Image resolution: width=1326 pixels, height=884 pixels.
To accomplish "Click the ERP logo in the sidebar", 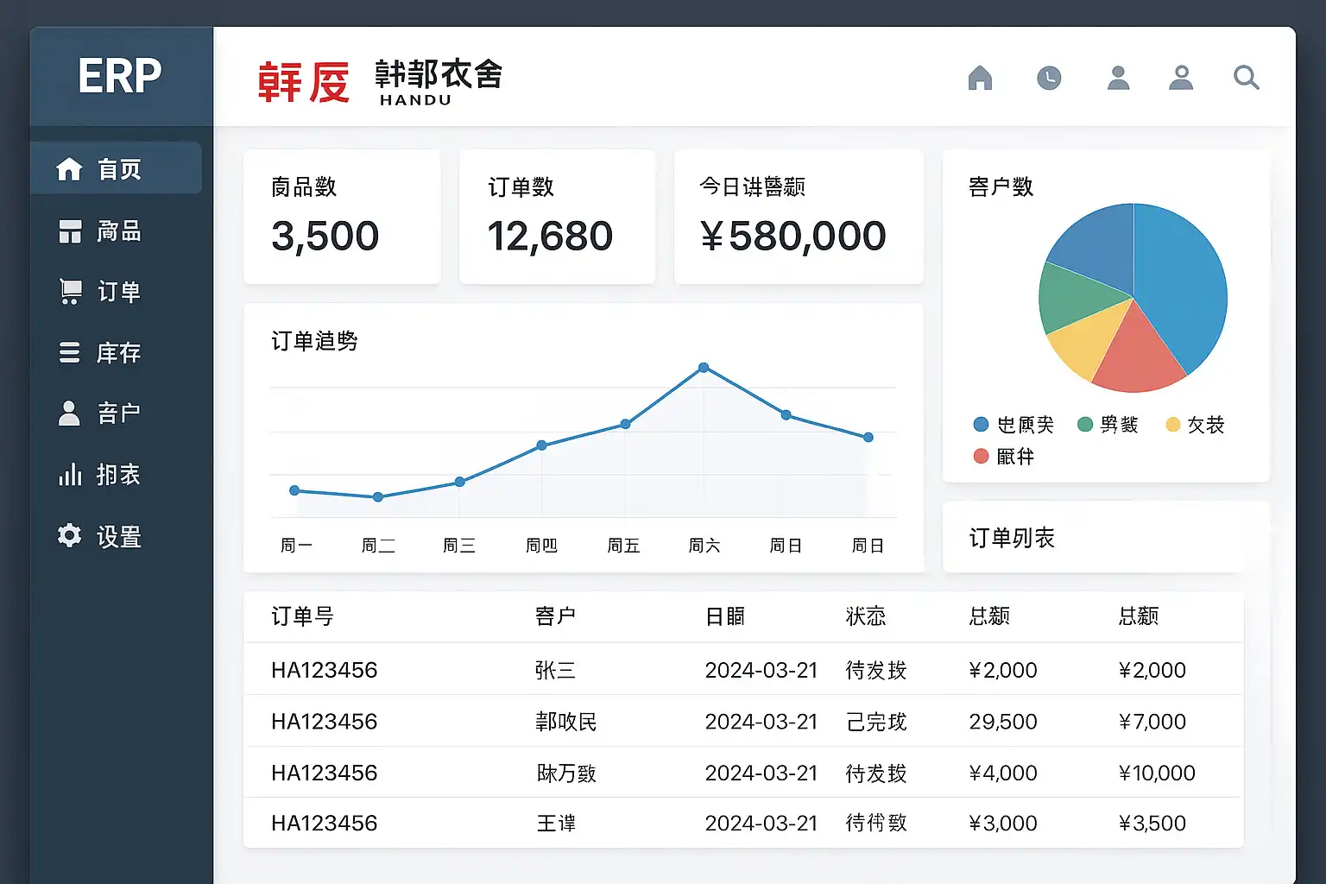I will [x=120, y=77].
